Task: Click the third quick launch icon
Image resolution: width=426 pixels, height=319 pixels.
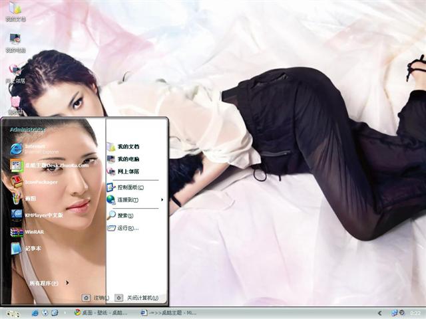Action: [55, 313]
